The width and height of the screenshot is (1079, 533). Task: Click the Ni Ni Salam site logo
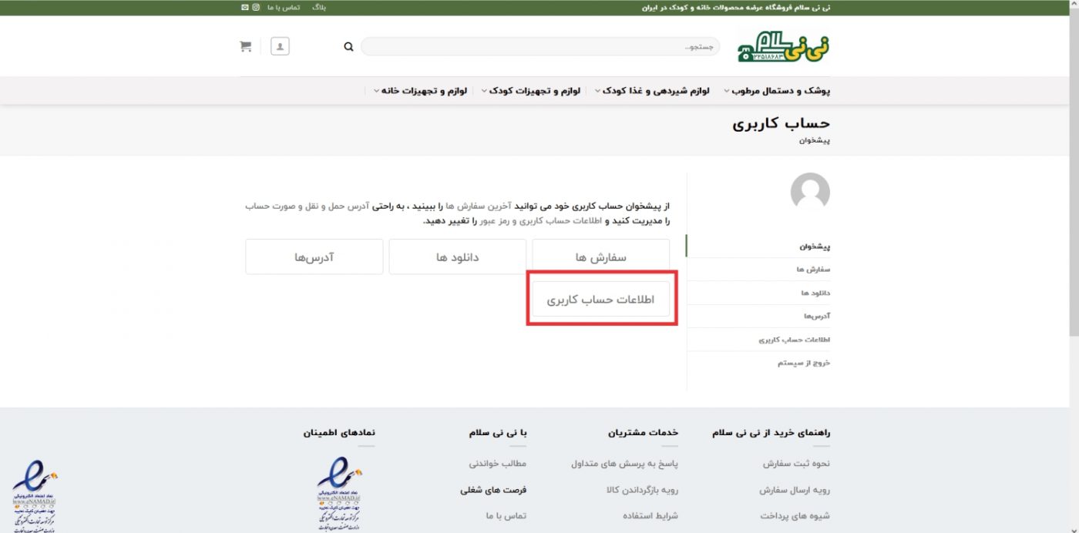pos(784,46)
